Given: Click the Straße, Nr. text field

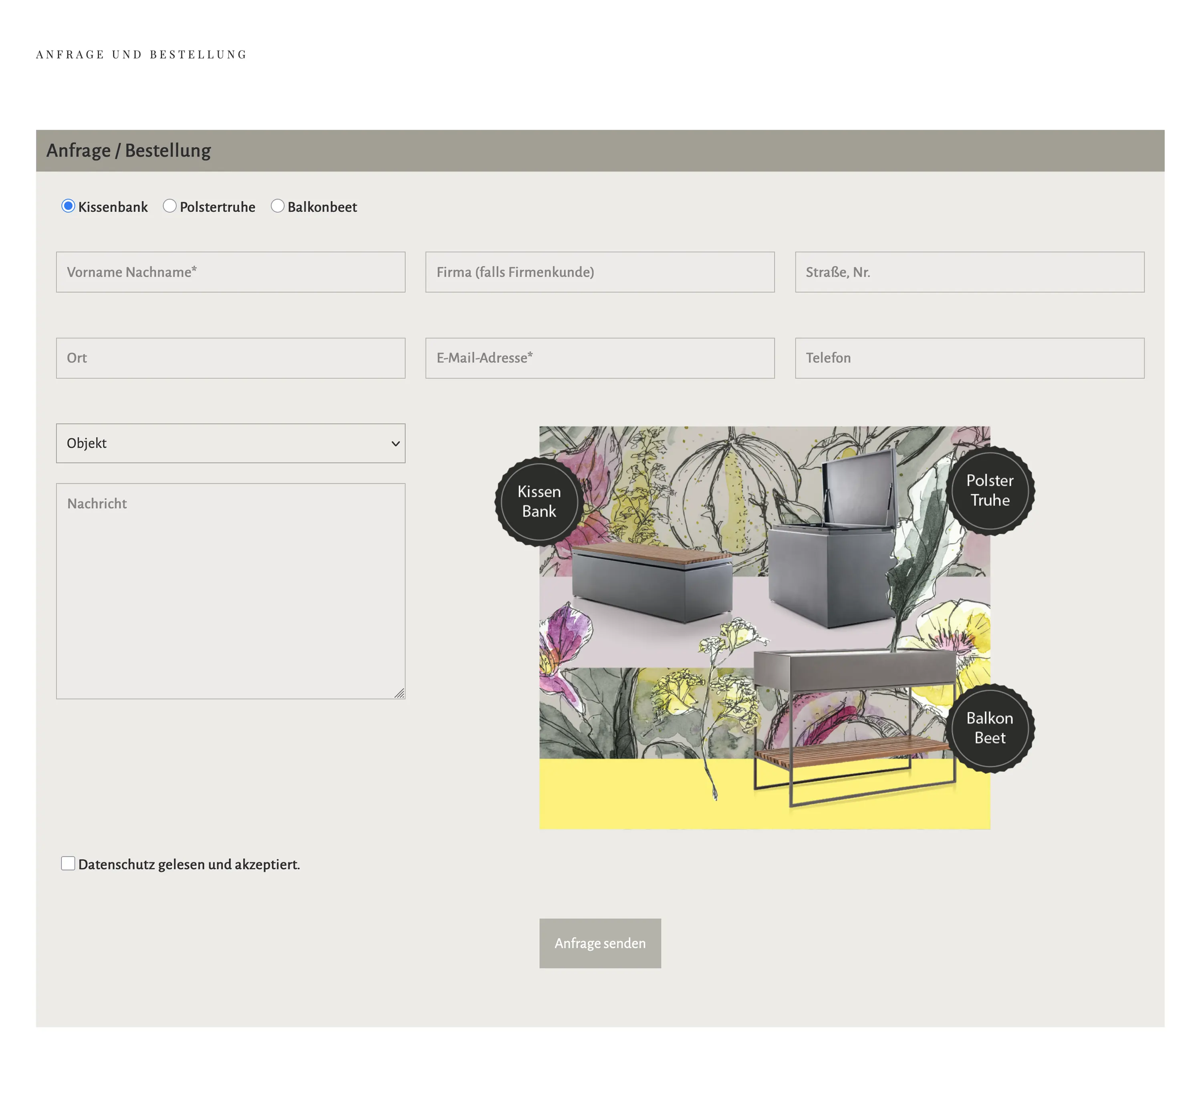Looking at the screenshot, I should click(969, 272).
